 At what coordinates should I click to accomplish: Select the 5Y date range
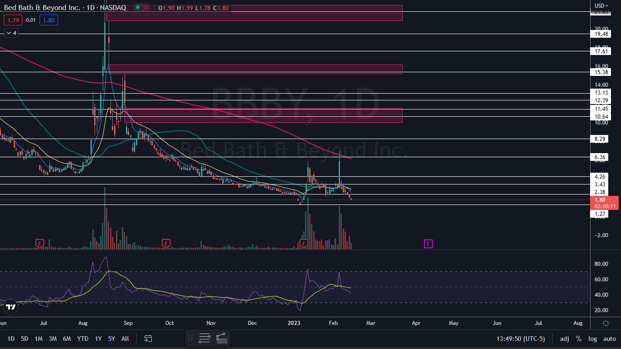point(111,339)
